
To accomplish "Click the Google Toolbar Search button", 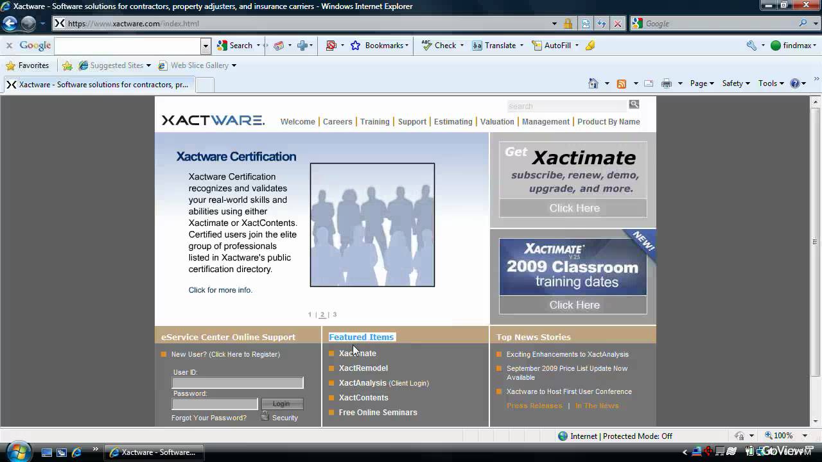I will tap(235, 46).
